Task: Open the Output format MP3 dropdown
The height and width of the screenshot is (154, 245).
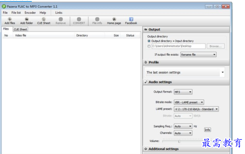Action: pyautogui.click(x=183, y=92)
